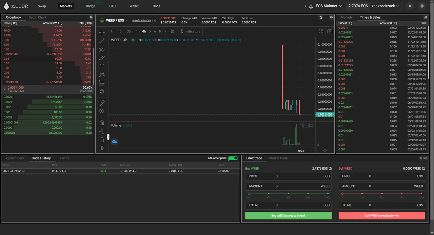Select the crosshair cursor tool
The image size is (434, 235).
tap(102, 33)
